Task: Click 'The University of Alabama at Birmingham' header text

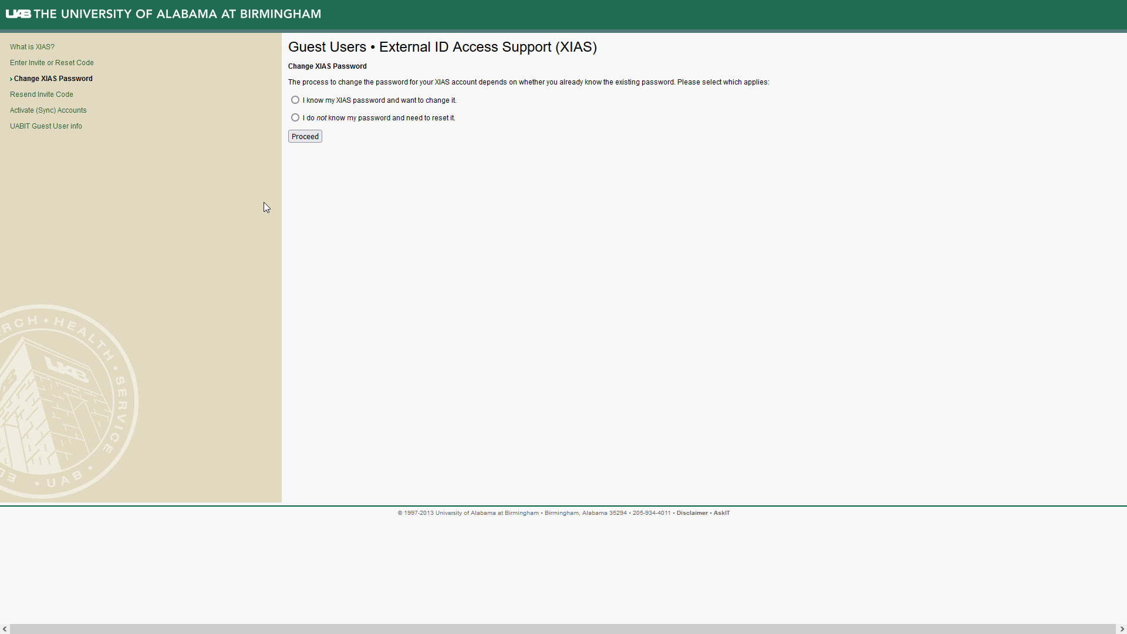Action: point(177,14)
